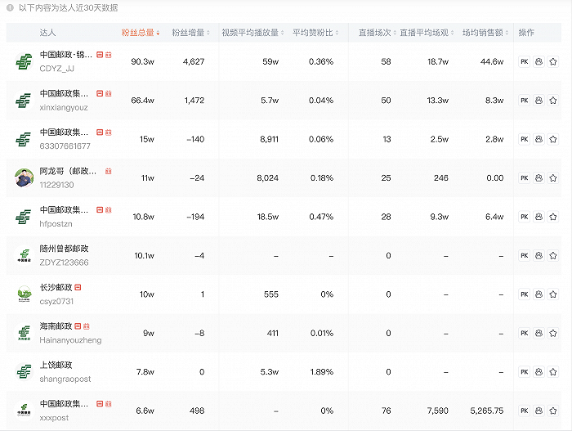Click PK icon for 长沙邮政 row
This screenshot has width=572, height=431.
[x=525, y=294]
